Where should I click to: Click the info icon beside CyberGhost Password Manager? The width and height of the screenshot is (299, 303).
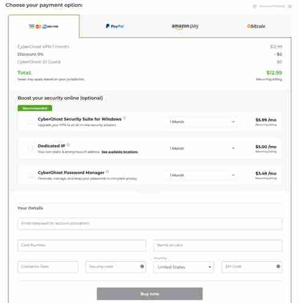(107, 171)
